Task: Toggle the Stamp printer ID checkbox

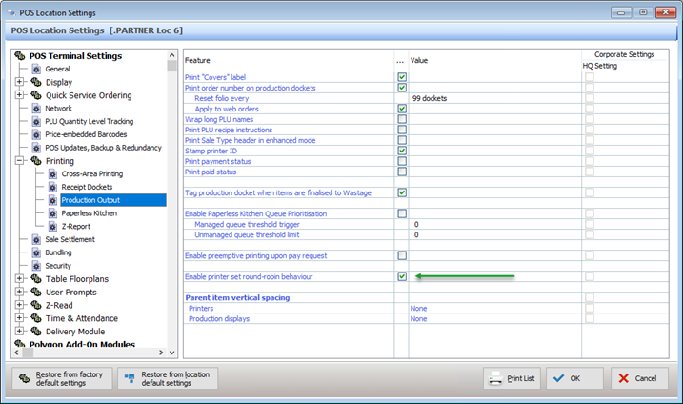Action: [402, 151]
